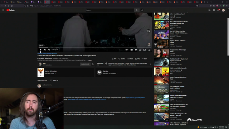Save video to a playlist
Viewport: 229px width, 129px height.
point(145,59)
